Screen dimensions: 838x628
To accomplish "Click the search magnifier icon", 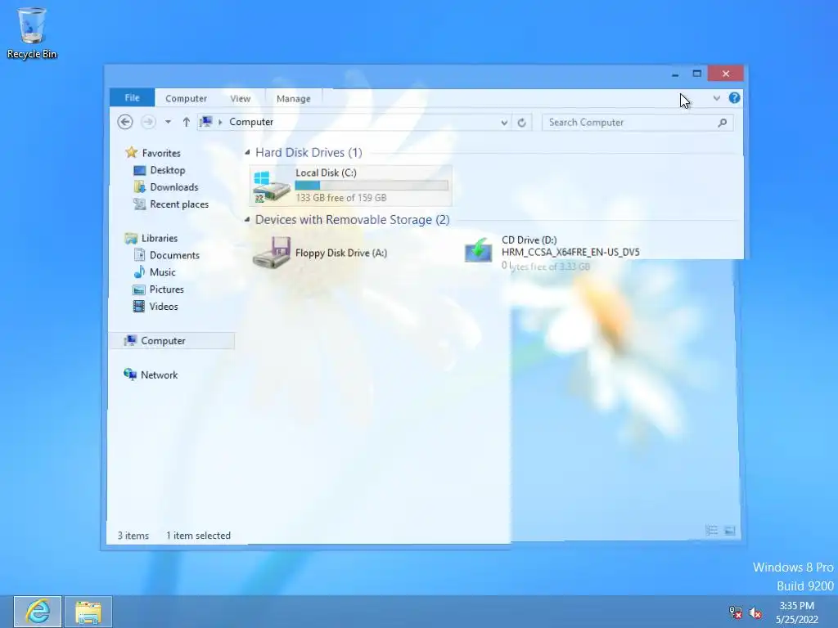I will tap(722, 123).
